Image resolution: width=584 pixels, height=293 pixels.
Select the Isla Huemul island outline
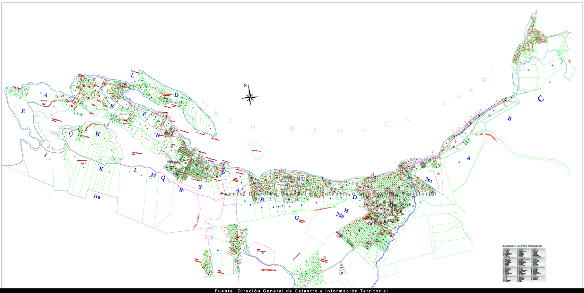257,150
